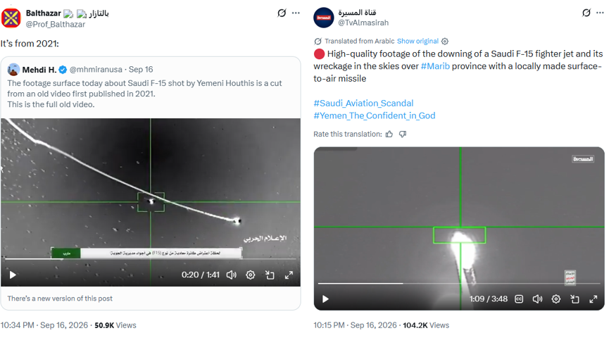
Task: Open more options menu on TvAlmasirah post
Action: tap(600, 13)
